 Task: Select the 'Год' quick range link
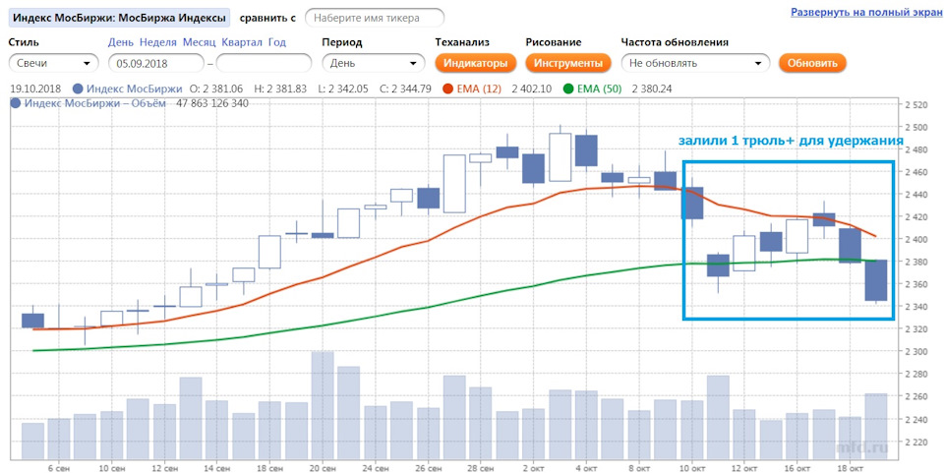[x=277, y=42]
